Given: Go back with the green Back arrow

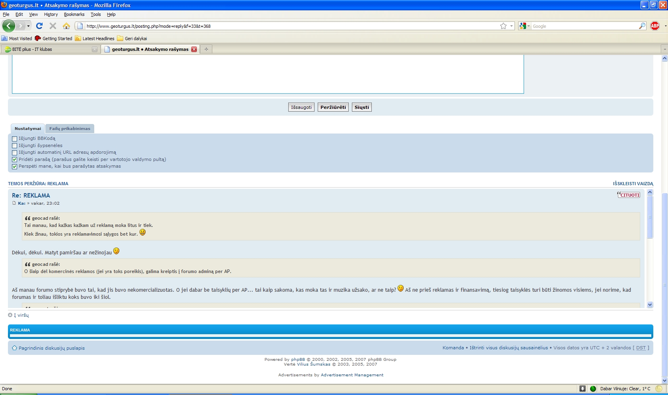Looking at the screenshot, I should (x=9, y=26).
